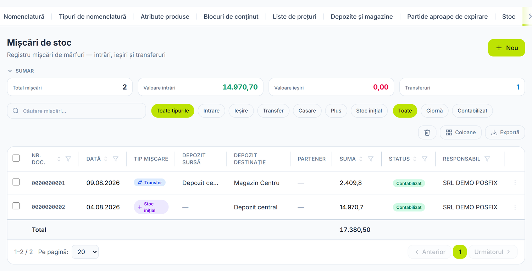Image resolution: width=532 pixels, height=271 pixels.
Task: Switch to Partide aproape de expirare tab
Action: [x=448, y=17]
